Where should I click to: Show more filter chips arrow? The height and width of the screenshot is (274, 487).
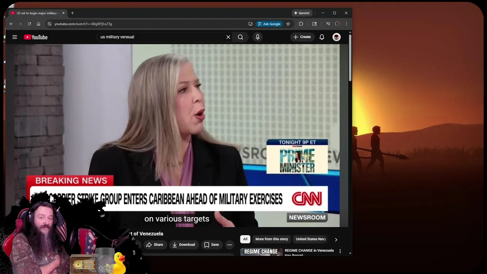pyautogui.click(x=336, y=239)
